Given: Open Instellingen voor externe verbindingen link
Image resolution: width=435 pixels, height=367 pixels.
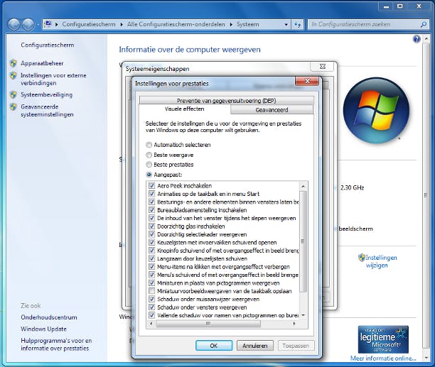Looking at the screenshot, I should (53, 80).
